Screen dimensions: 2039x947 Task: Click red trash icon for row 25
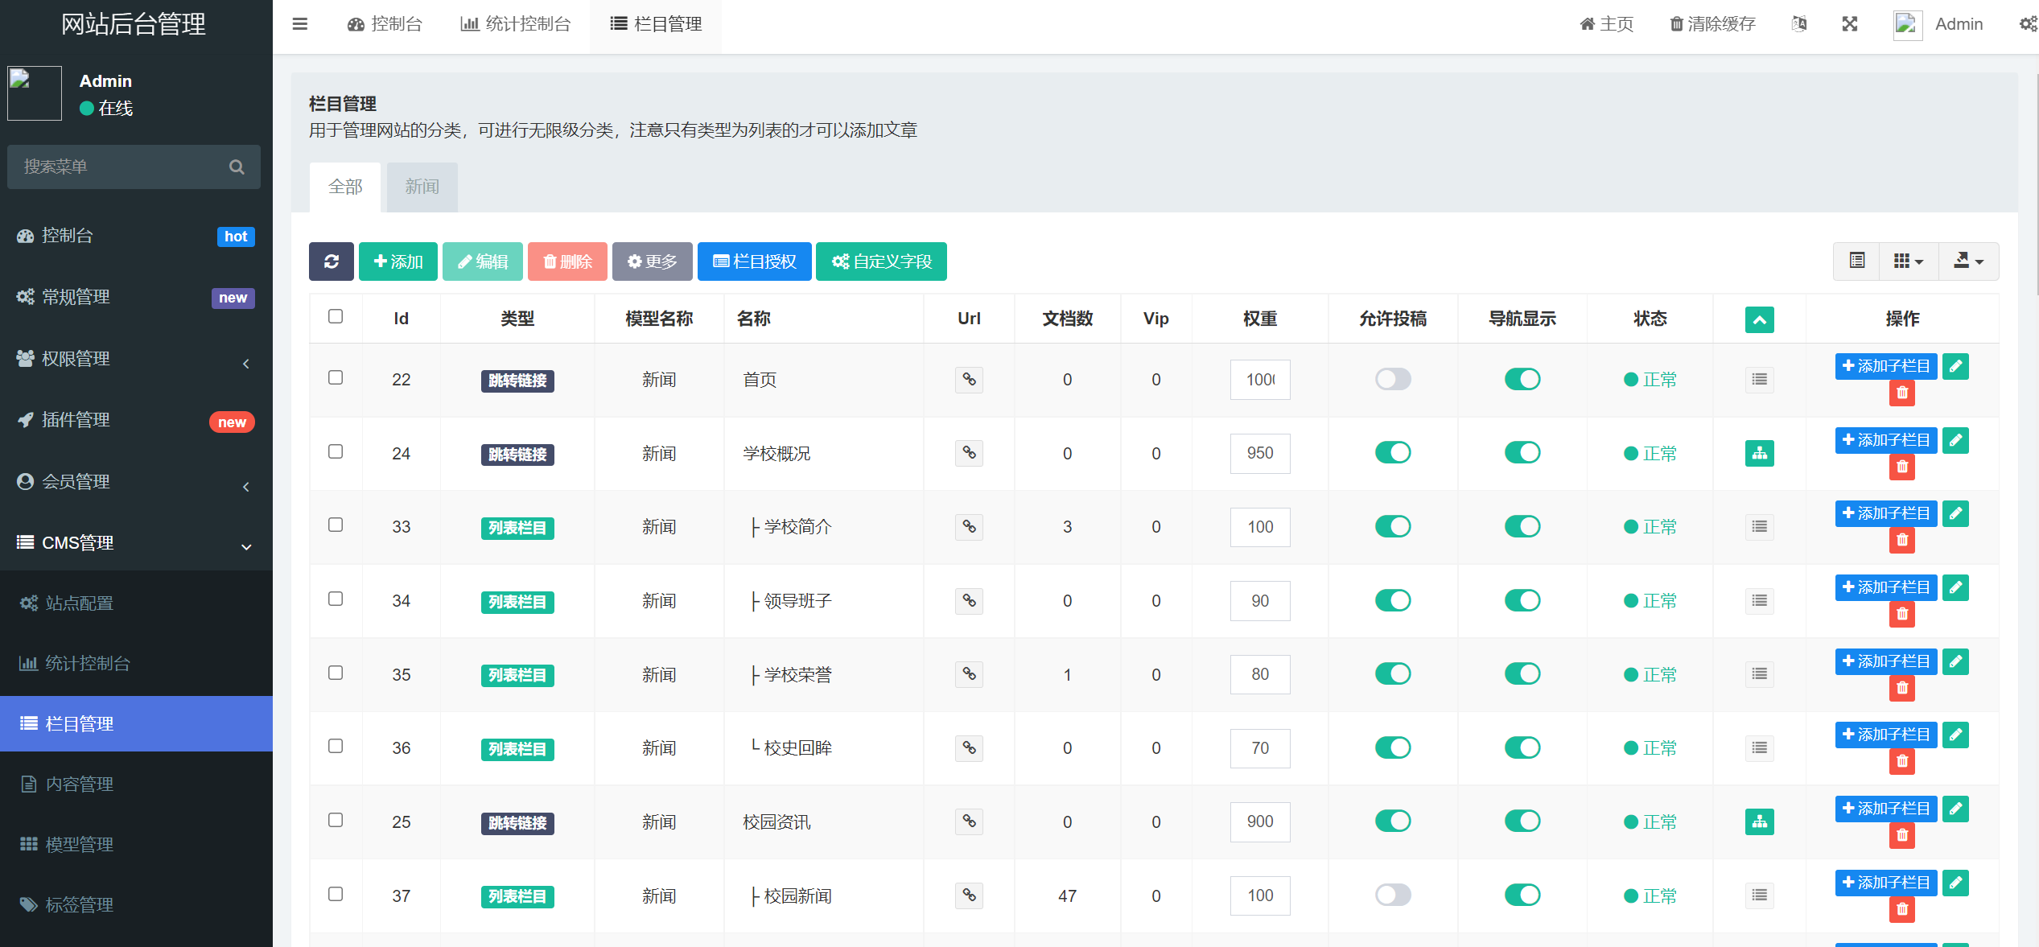point(1902,835)
